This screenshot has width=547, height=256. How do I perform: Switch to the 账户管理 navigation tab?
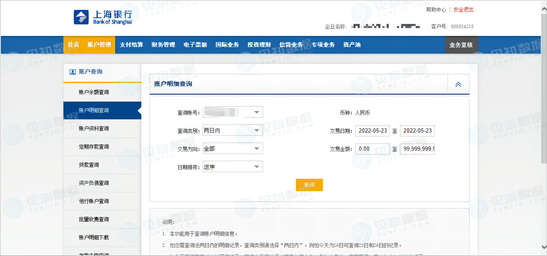click(x=98, y=45)
